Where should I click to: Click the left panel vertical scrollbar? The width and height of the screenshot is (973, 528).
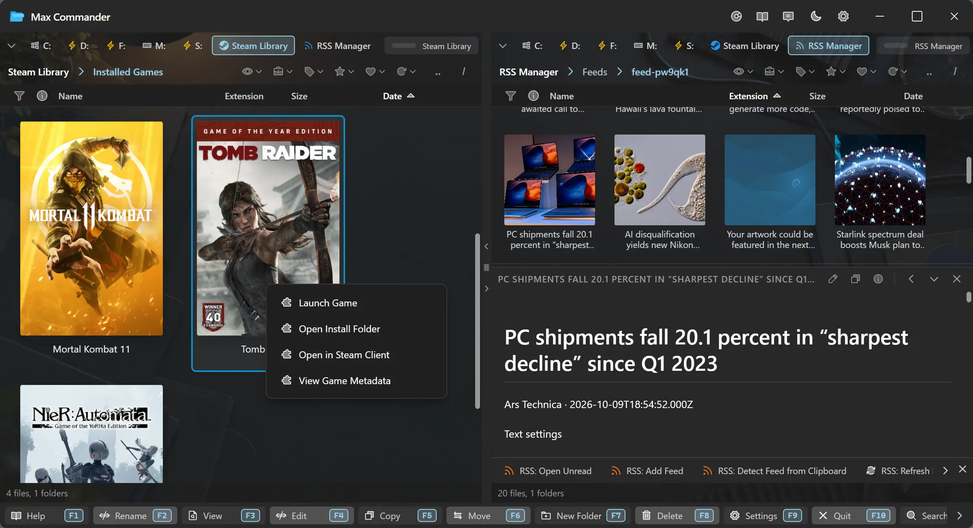click(x=477, y=321)
